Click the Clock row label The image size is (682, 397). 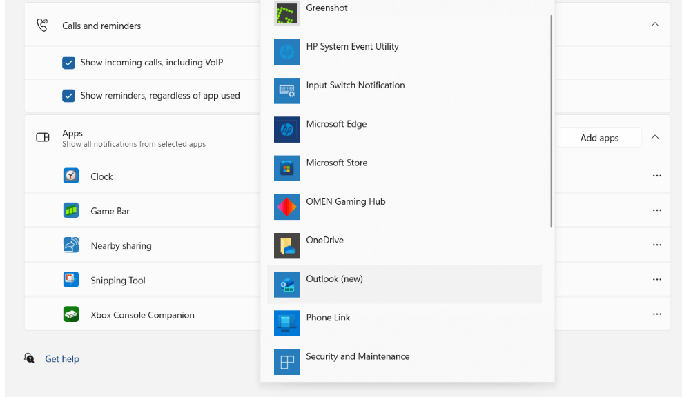coord(101,176)
